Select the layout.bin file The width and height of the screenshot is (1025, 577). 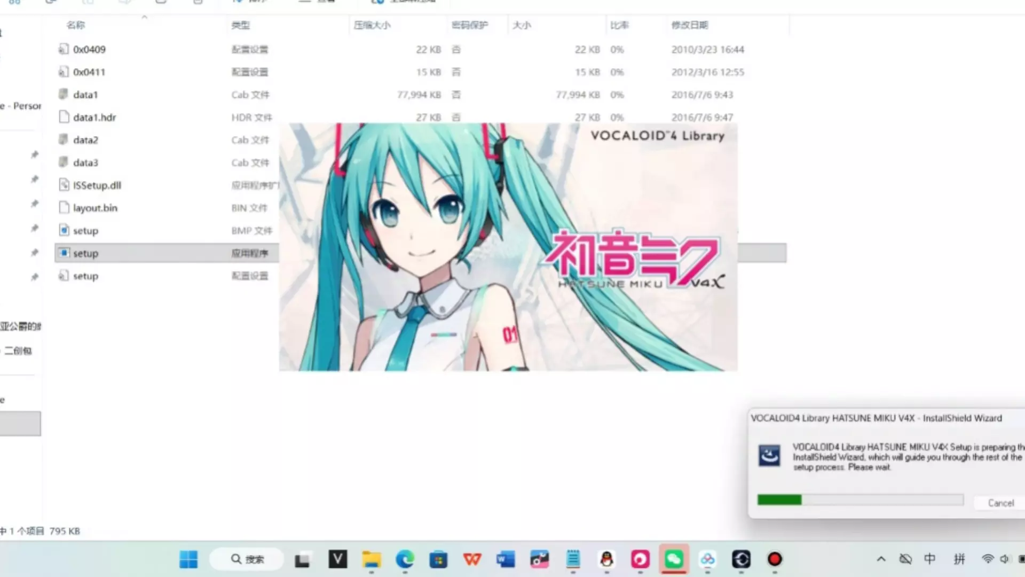(95, 208)
